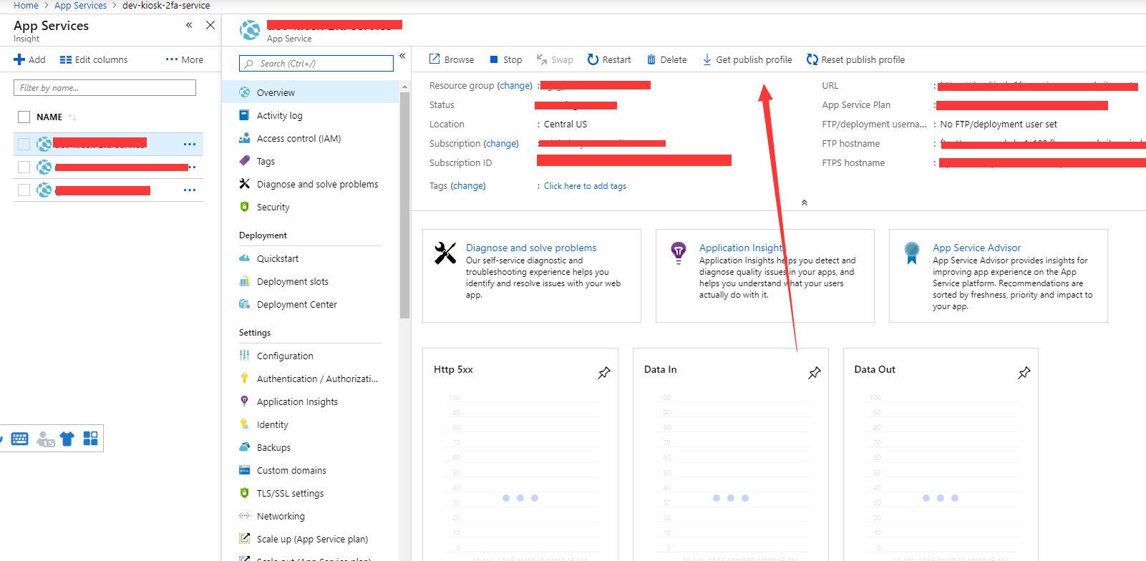Open Edit columns

pos(94,59)
